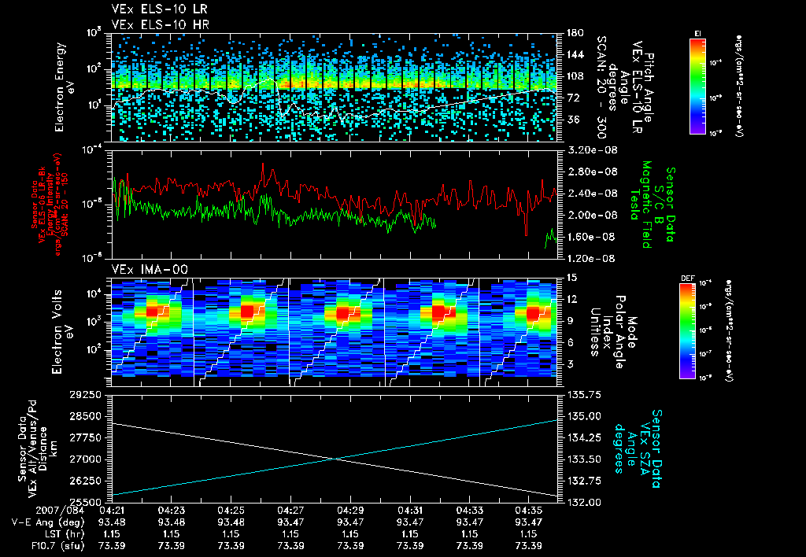Viewport: 806px width, 557px height.
Task: Click the 04:35 time tick label
Action: 529,511
